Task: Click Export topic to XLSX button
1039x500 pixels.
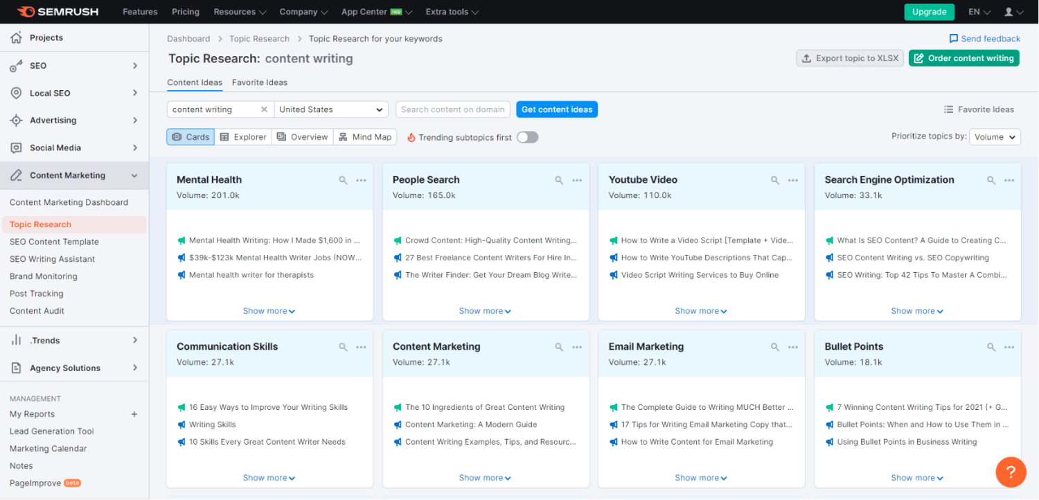Action: tap(850, 58)
